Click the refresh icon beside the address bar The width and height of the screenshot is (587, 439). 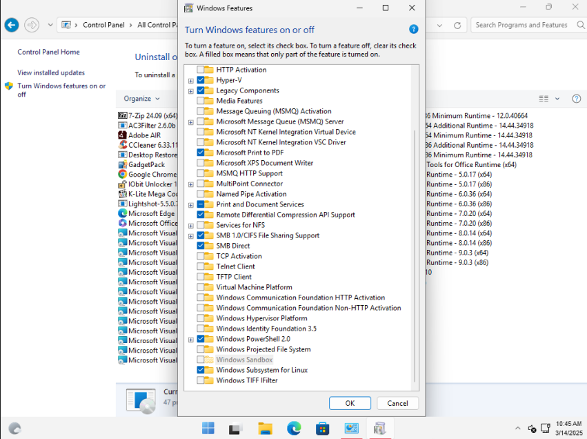click(457, 26)
